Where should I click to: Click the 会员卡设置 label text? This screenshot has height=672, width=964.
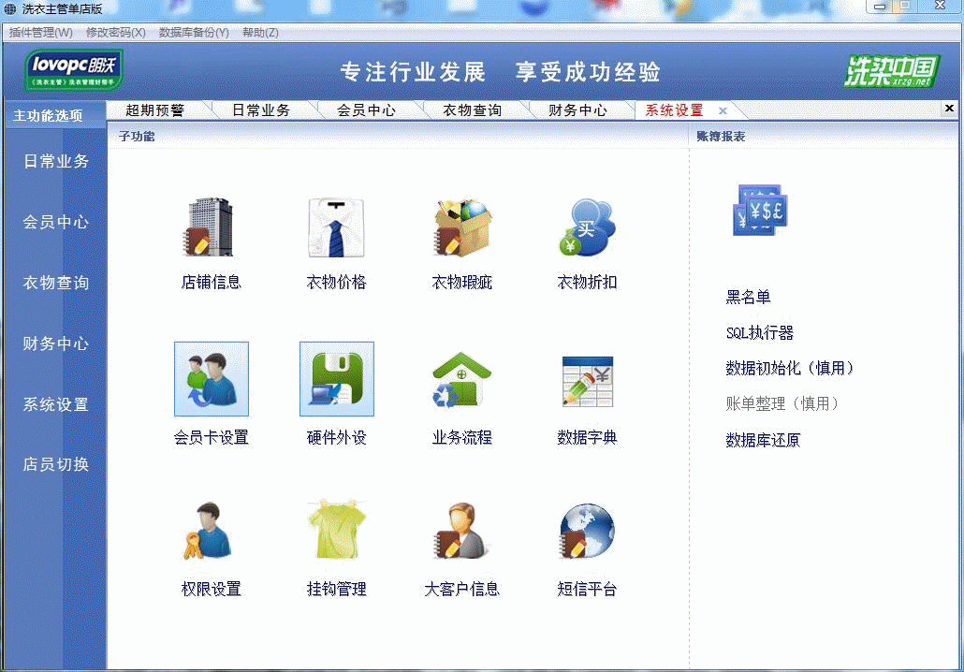[211, 437]
